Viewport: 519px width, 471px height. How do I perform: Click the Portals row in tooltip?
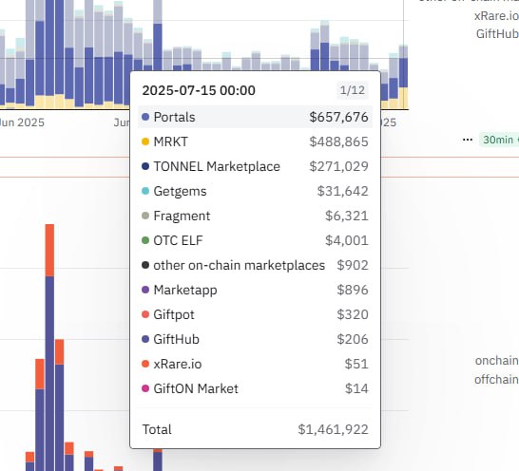tap(255, 117)
